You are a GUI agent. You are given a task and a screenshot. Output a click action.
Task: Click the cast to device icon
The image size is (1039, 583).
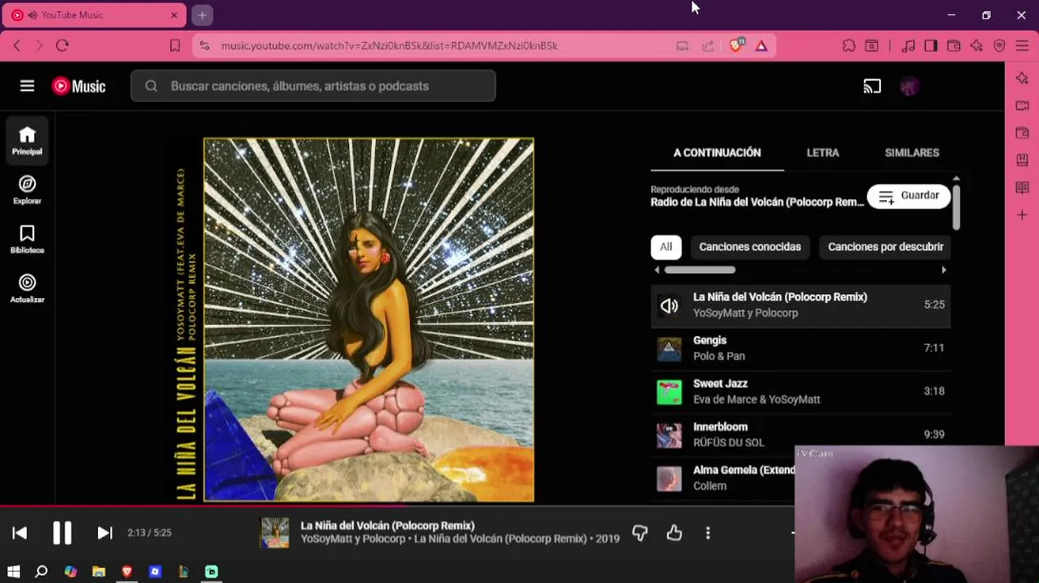point(871,86)
